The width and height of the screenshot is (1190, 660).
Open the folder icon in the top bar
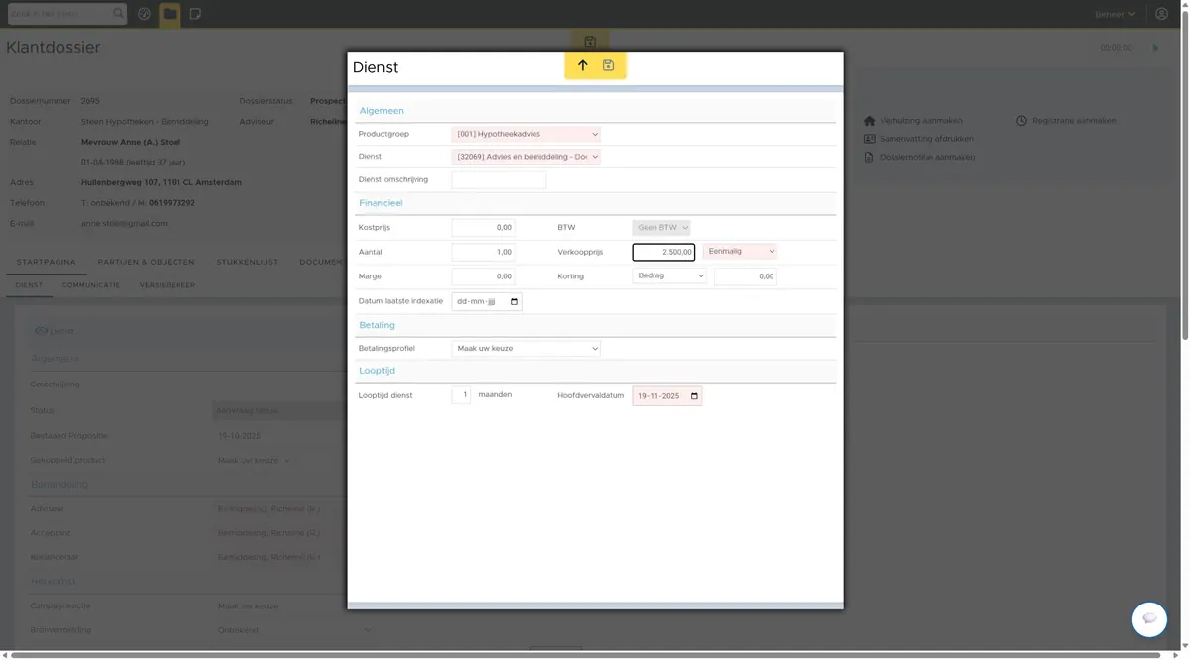tap(170, 14)
